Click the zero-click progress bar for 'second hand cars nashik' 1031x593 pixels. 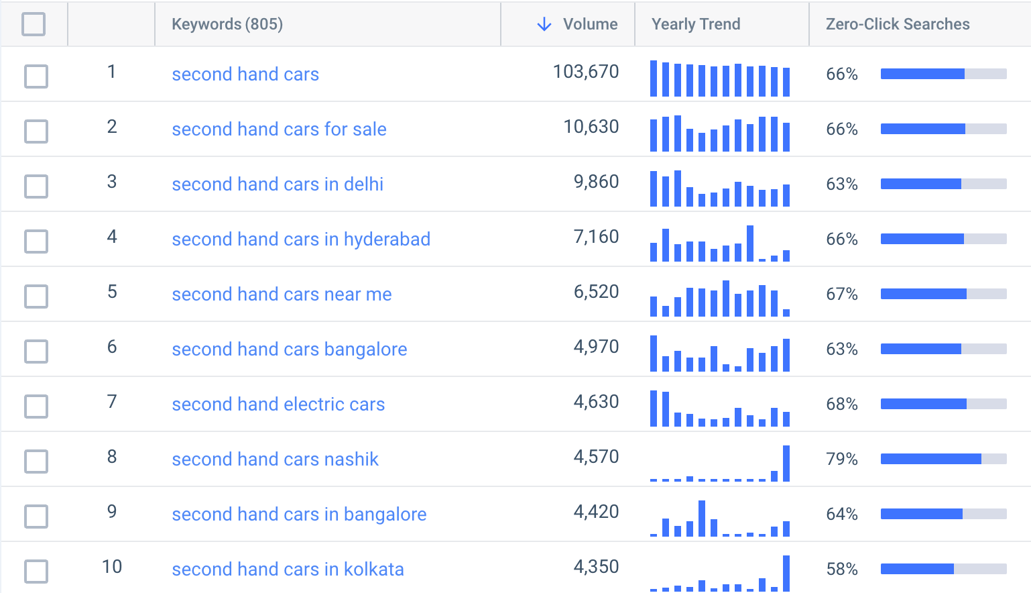943,459
